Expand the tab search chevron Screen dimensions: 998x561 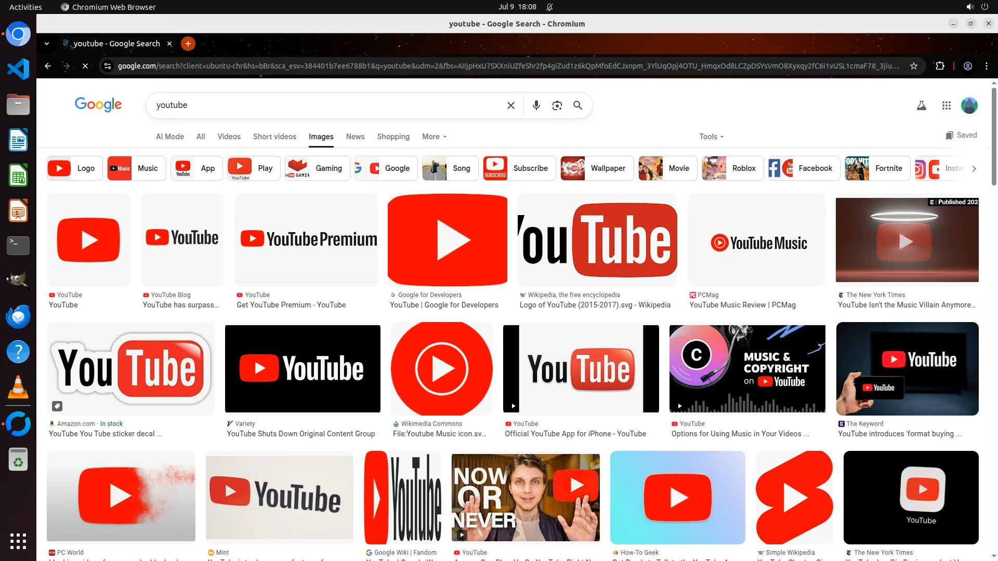click(x=47, y=44)
